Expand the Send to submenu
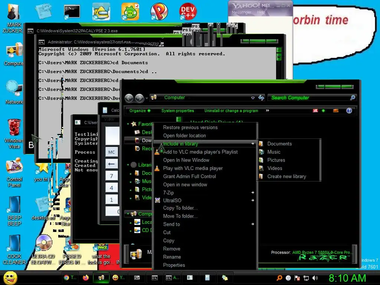This screenshot has height=285, width=380. pos(205,225)
